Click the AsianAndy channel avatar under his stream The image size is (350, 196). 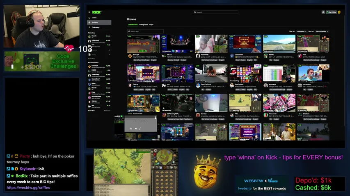[198, 56]
